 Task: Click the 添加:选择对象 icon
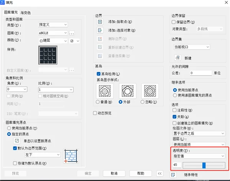(100, 30)
